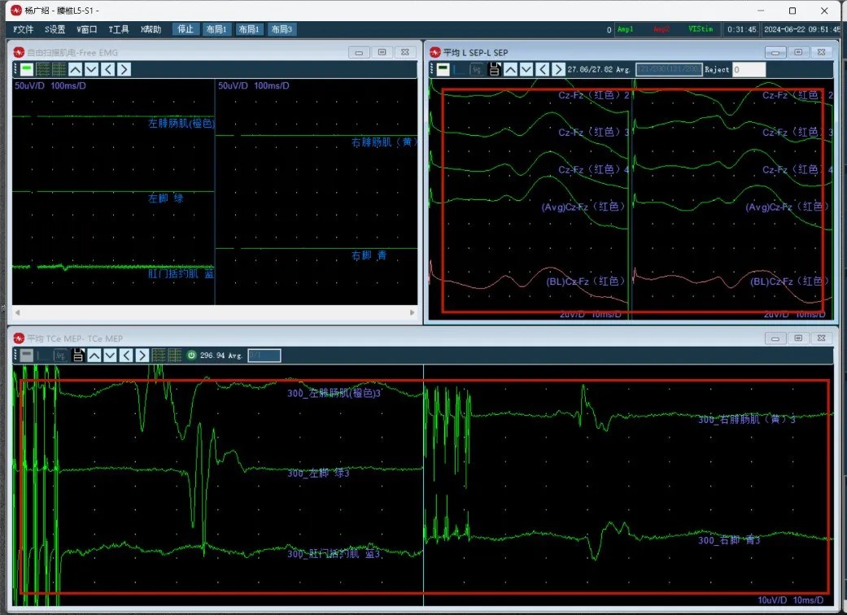Toggle trace display button in L SEP toolbar
The width and height of the screenshot is (847, 615).
443,70
